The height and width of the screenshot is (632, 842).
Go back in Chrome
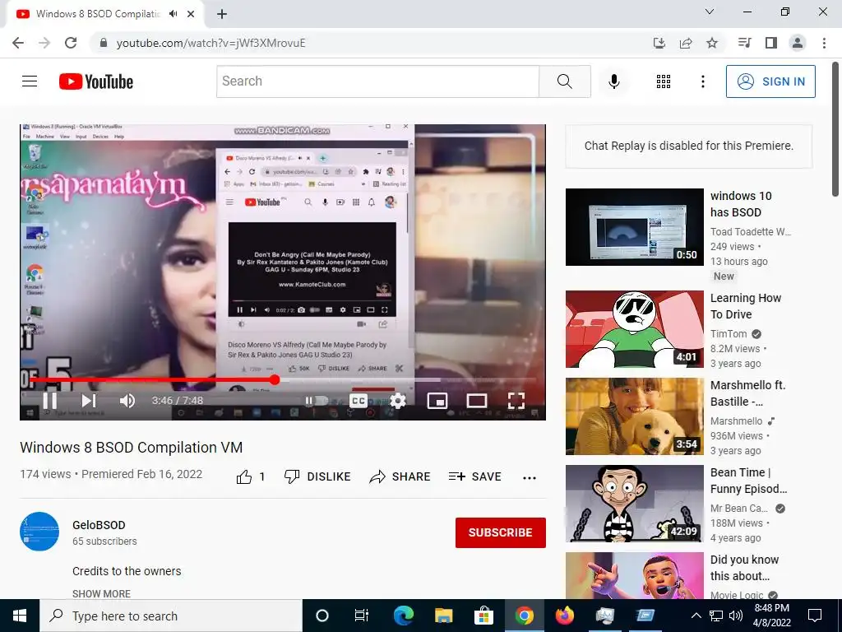18,43
